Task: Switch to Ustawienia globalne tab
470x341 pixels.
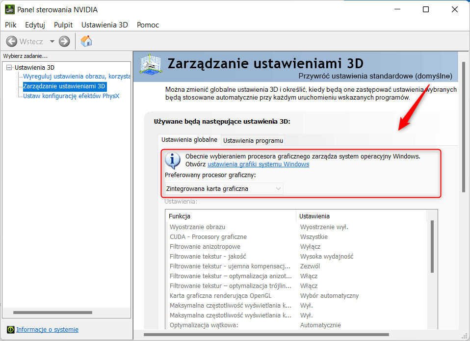Action: 189,140
